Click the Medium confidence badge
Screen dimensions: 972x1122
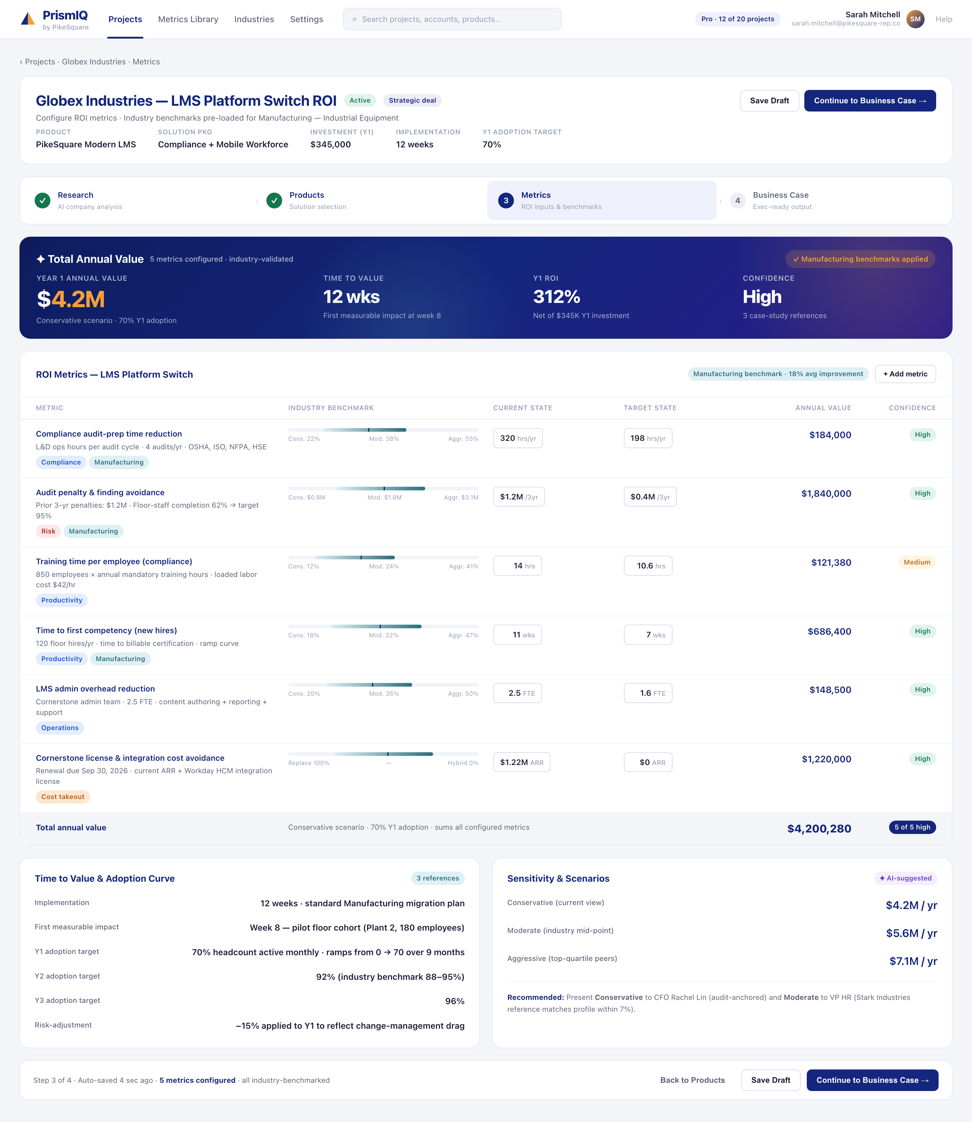tap(917, 562)
